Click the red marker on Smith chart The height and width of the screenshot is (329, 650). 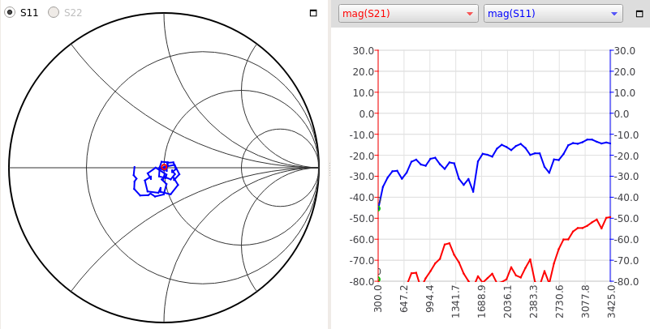(164, 167)
